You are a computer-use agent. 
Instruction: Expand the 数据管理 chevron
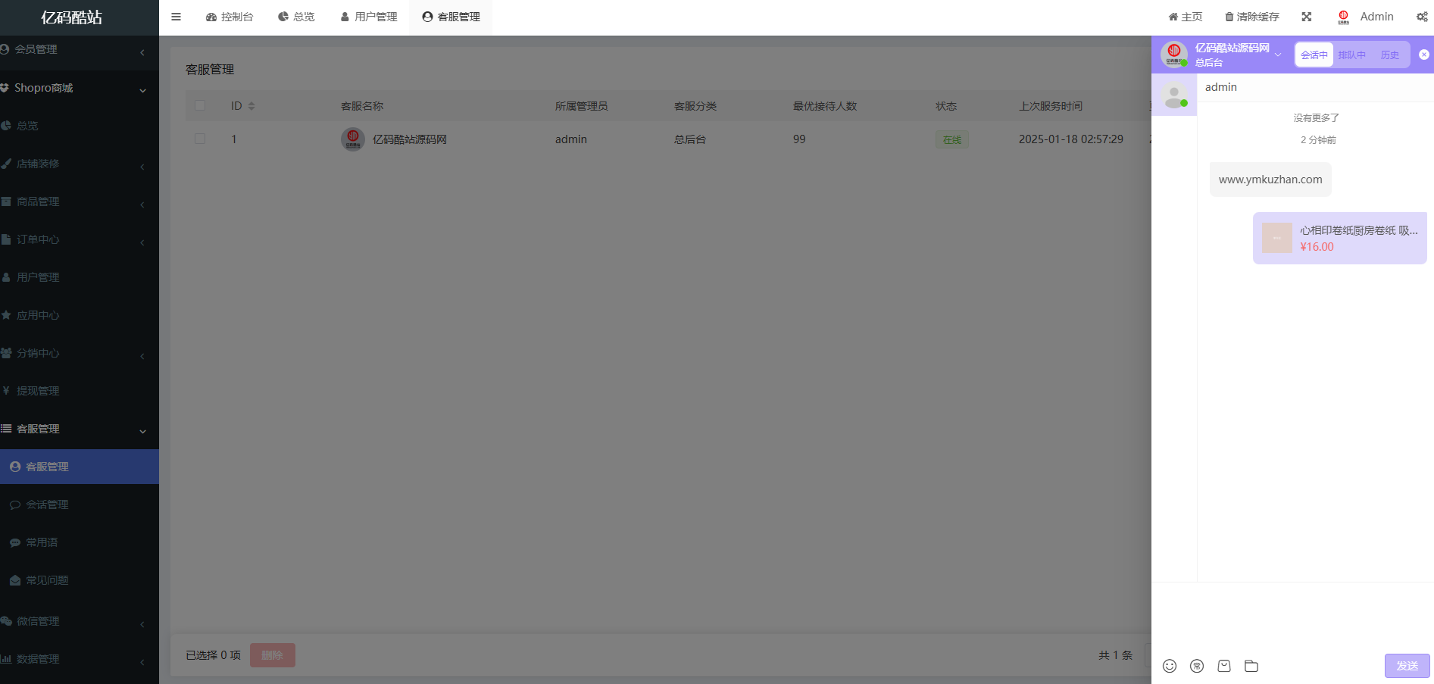click(x=142, y=661)
